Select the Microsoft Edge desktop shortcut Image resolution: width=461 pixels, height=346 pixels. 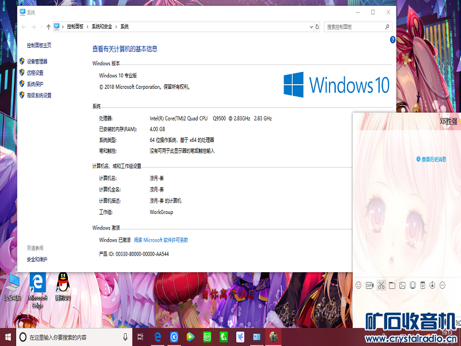[x=37, y=290]
